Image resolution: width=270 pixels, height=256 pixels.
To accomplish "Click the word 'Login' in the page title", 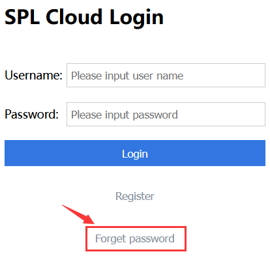I will point(136,18).
